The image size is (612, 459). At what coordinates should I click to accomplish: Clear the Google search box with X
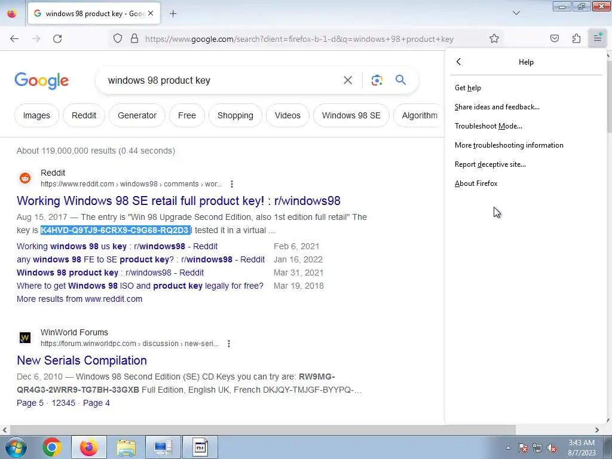click(x=347, y=81)
